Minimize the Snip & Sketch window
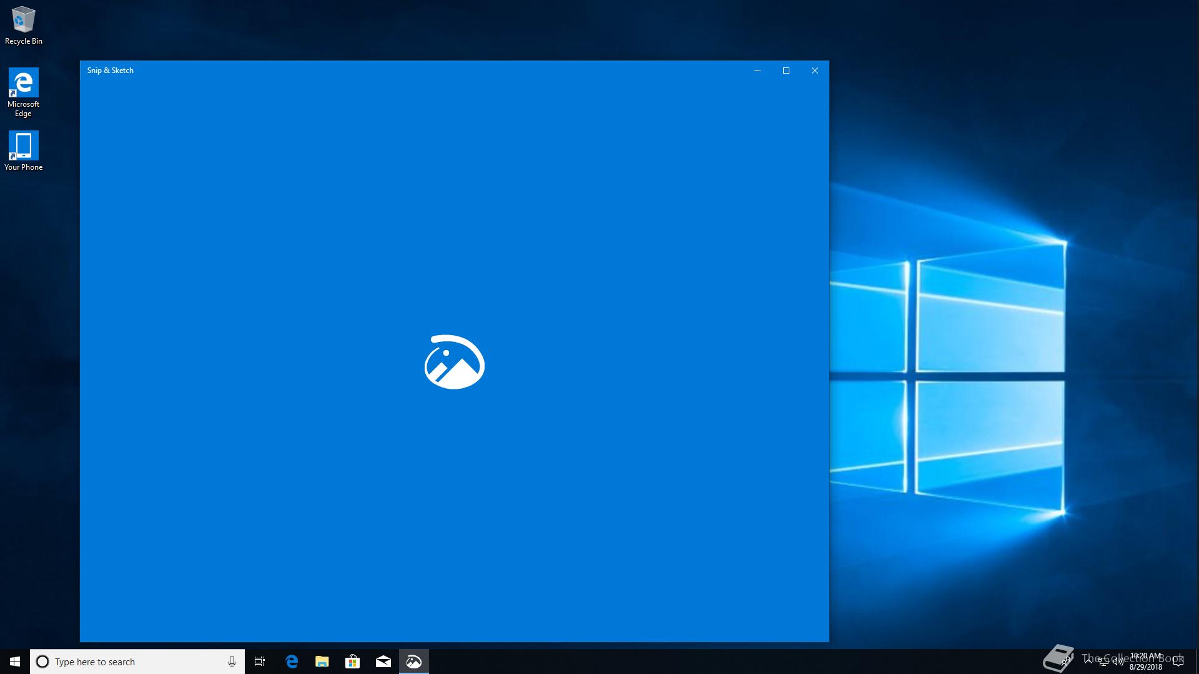This screenshot has width=1199, height=674. [757, 71]
